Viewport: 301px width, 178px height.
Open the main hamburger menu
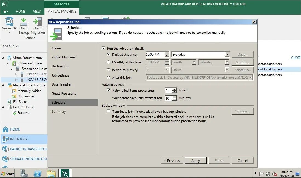(5, 11)
